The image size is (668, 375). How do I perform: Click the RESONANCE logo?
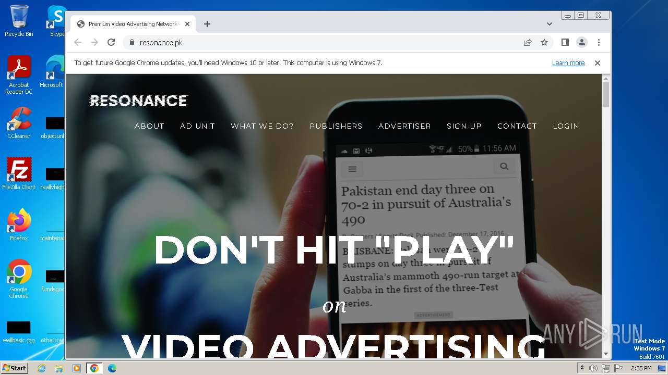[138, 101]
